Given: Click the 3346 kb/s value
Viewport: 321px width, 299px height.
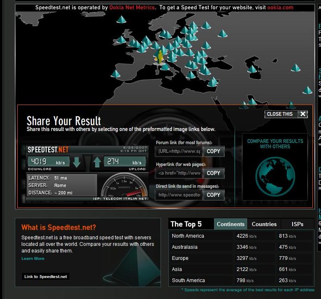Looking at the screenshot, I should (247, 247).
